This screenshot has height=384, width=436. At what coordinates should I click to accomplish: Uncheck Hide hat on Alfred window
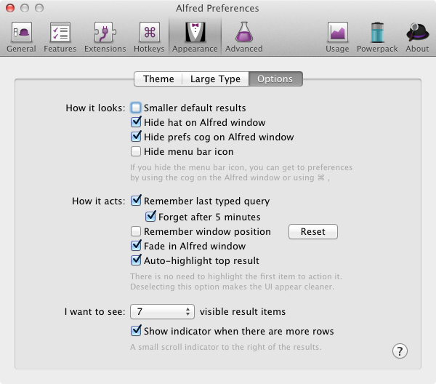click(136, 122)
